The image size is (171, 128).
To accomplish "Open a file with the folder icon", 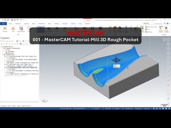I will (x=8, y=20).
